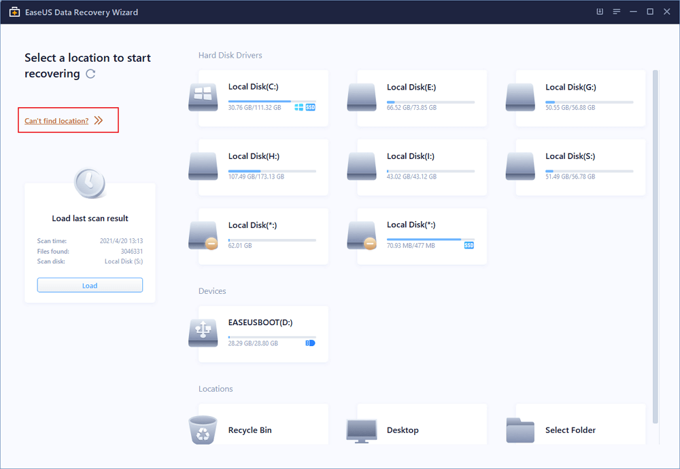Select the Desktop monitor icon

[362, 431]
